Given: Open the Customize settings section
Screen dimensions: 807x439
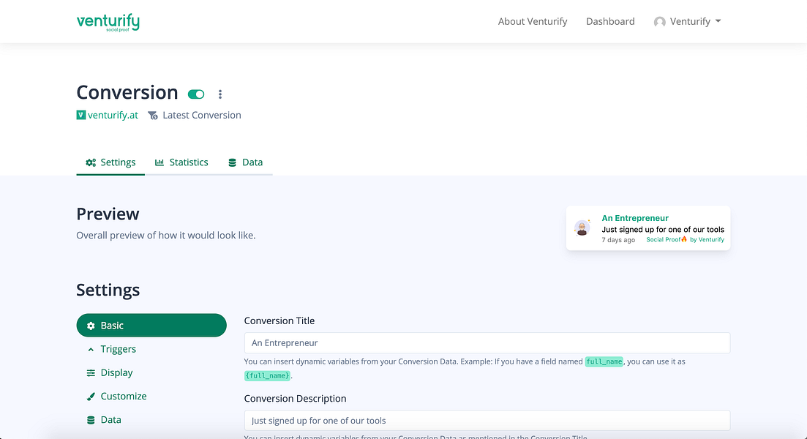Looking at the screenshot, I should 151,397.
